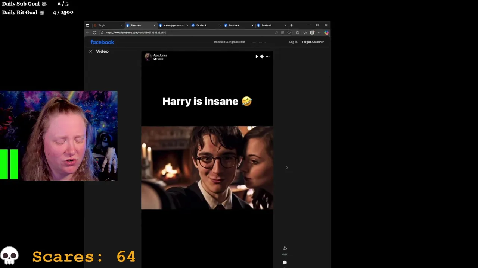Click the 6.6K like count

(x=285, y=255)
